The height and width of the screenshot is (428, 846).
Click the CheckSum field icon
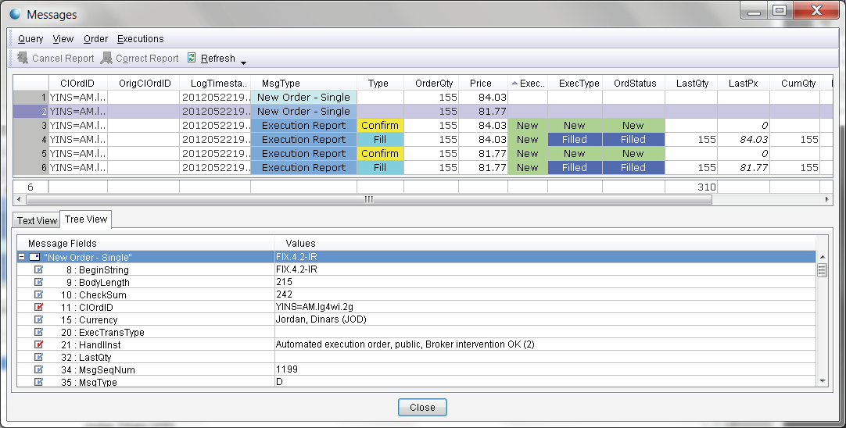(39, 294)
